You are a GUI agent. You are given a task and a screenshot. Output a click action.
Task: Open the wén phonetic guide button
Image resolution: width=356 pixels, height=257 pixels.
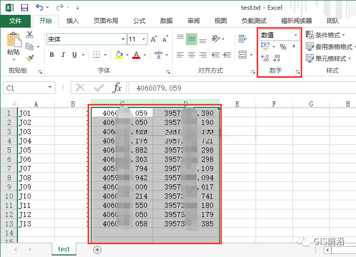tap(159, 55)
